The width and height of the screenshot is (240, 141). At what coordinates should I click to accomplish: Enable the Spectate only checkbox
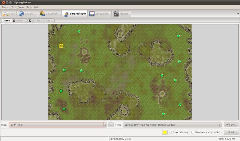tap(170, 132)
